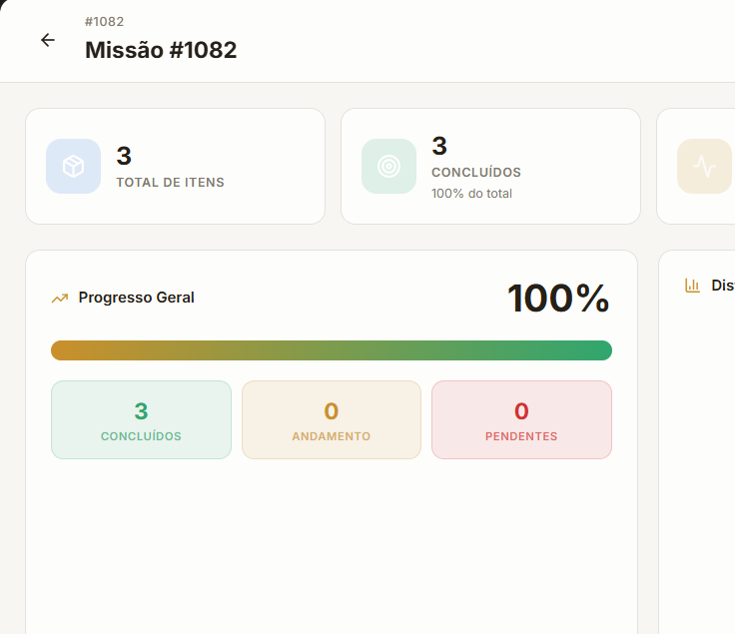This screenshot has height=634, width=735.
Task: Click the large 100% progress value
Action: [557, 299]
